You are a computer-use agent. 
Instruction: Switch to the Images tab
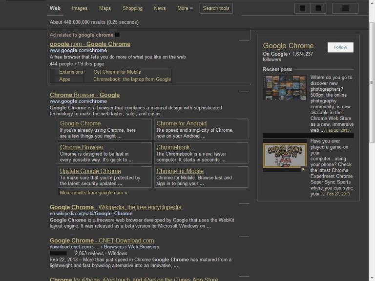(x=80, y=8)
